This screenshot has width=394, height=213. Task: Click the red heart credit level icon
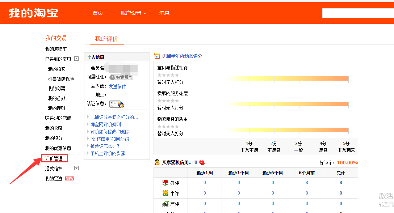click(x=202, y=163)
